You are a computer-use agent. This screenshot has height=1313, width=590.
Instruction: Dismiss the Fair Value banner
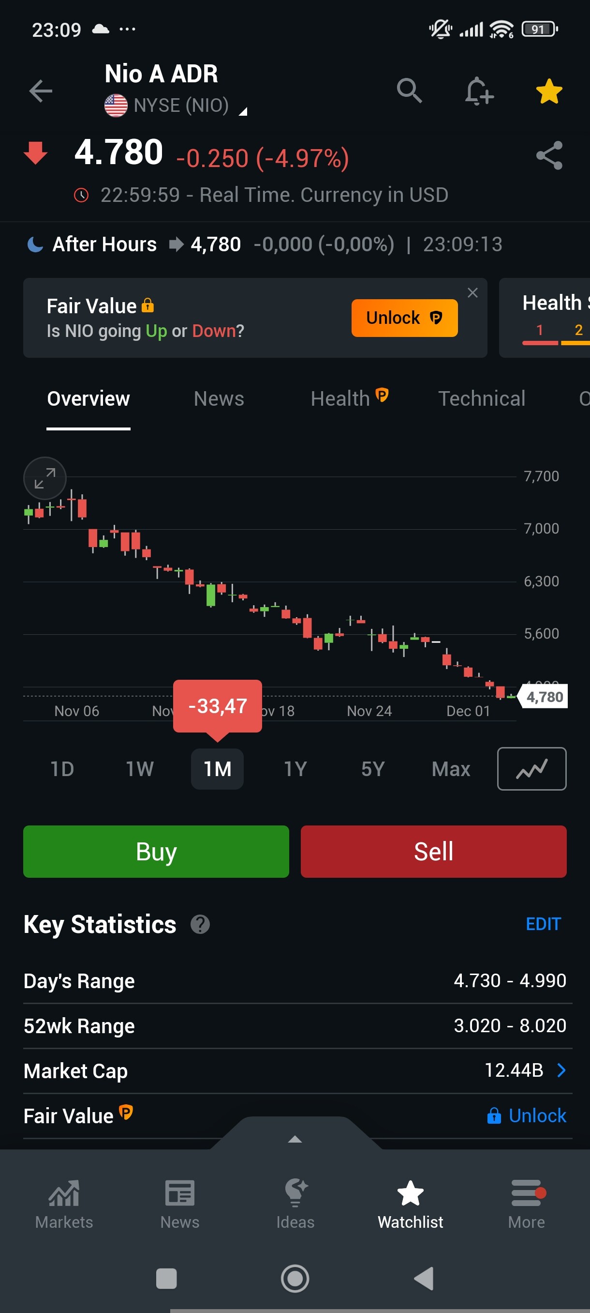click(x=472, y=292)
